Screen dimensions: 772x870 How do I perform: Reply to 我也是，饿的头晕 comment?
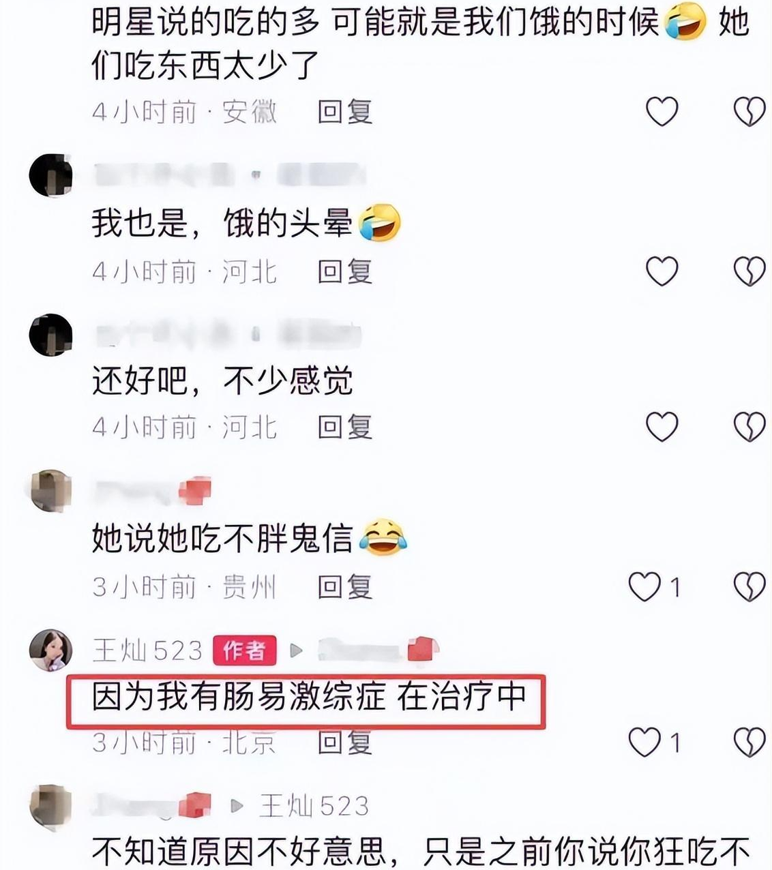345,271
